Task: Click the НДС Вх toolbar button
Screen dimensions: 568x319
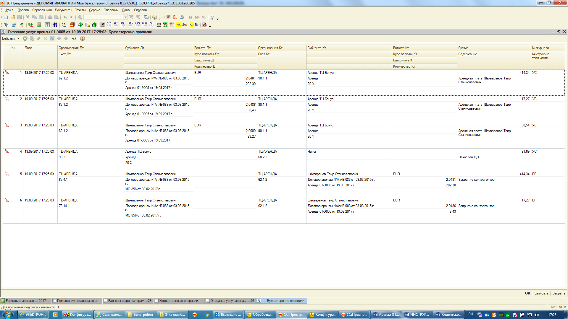Action: (x=194, y=25)
